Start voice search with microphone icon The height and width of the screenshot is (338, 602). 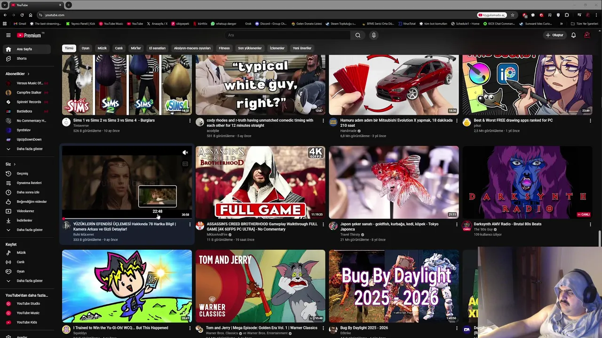pos(374,35)
